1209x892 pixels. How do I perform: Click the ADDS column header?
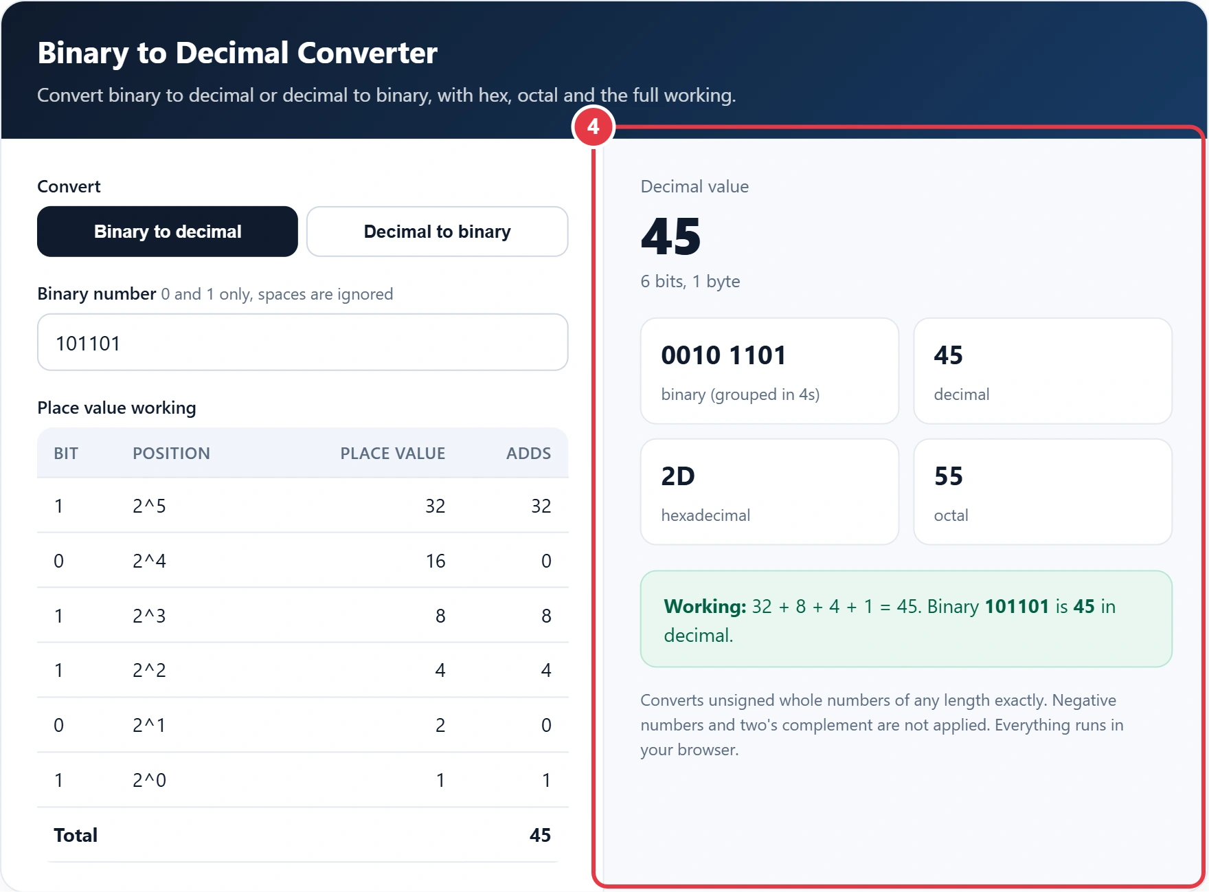click(x=529, y=453)
